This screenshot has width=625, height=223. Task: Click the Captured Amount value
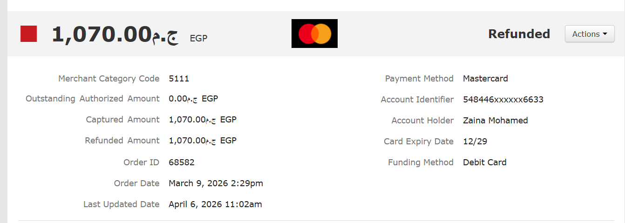pos(203,120)
